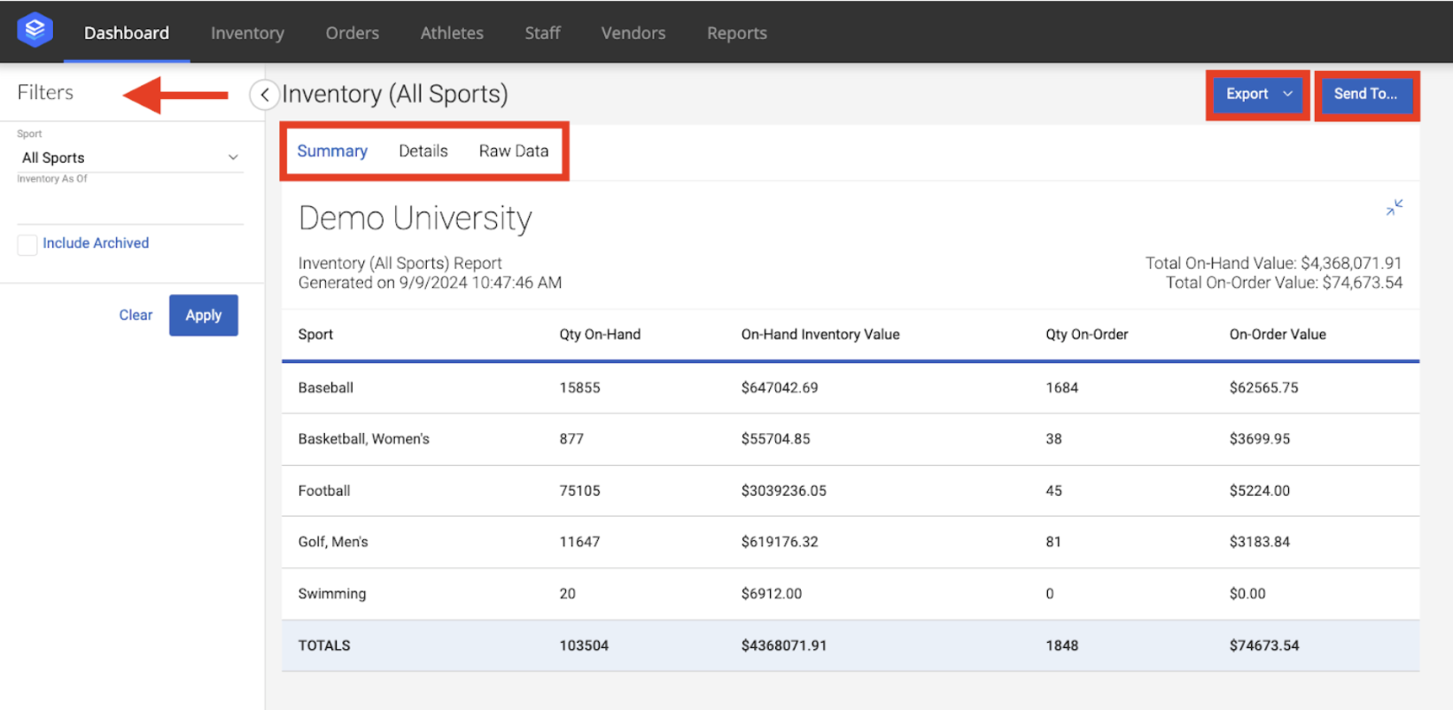Click the Apply filters button
This screenshot has height=710, width=1453.
203,315
